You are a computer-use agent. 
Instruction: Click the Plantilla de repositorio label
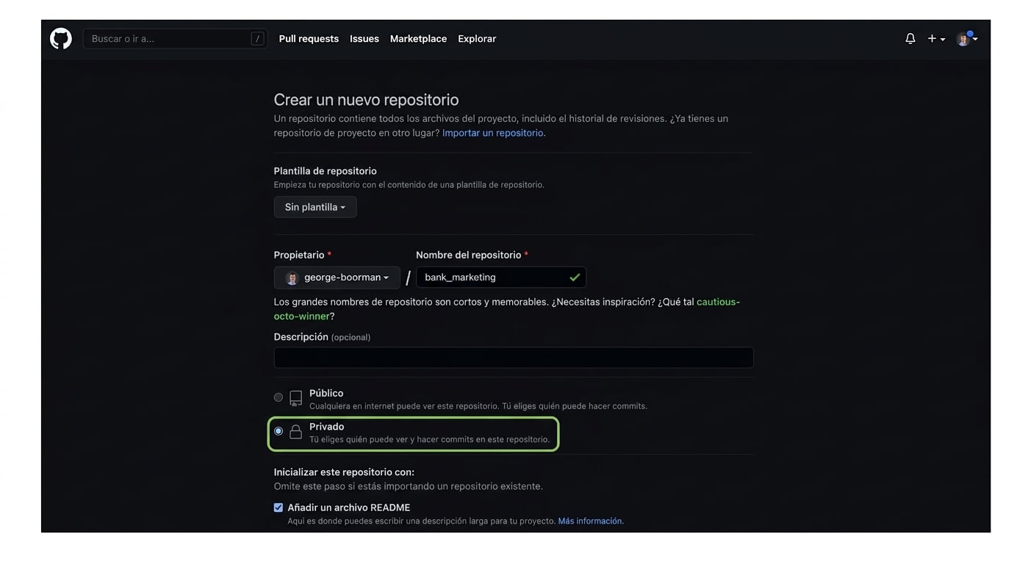tap(326, 171)
